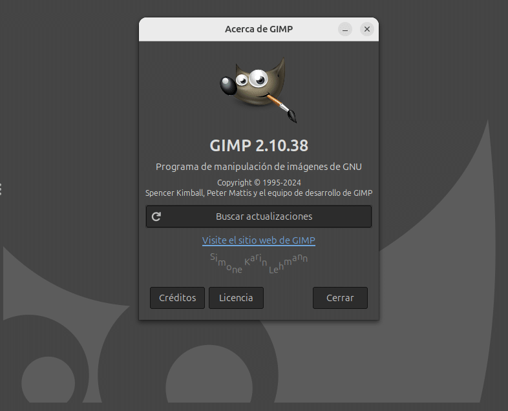Minimize the Acerca de GIMP window
The height and width of the screenshot is (411, 508).
pyautogui.click(x=345, y=30)
